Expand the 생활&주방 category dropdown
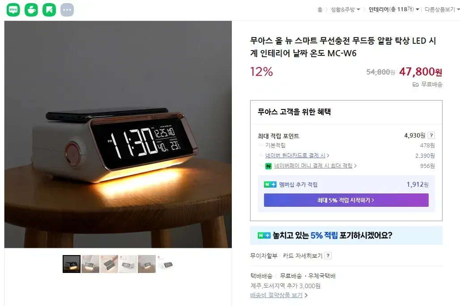 click(x=345, y=10)
